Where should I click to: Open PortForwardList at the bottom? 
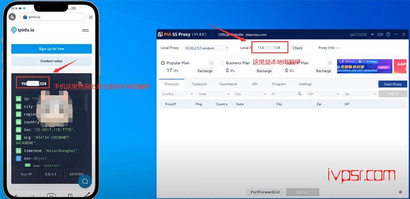pos(265,192)
